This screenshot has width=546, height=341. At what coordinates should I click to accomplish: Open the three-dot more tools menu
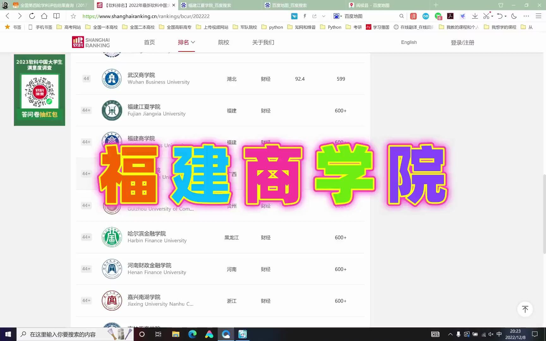(526, 16)
